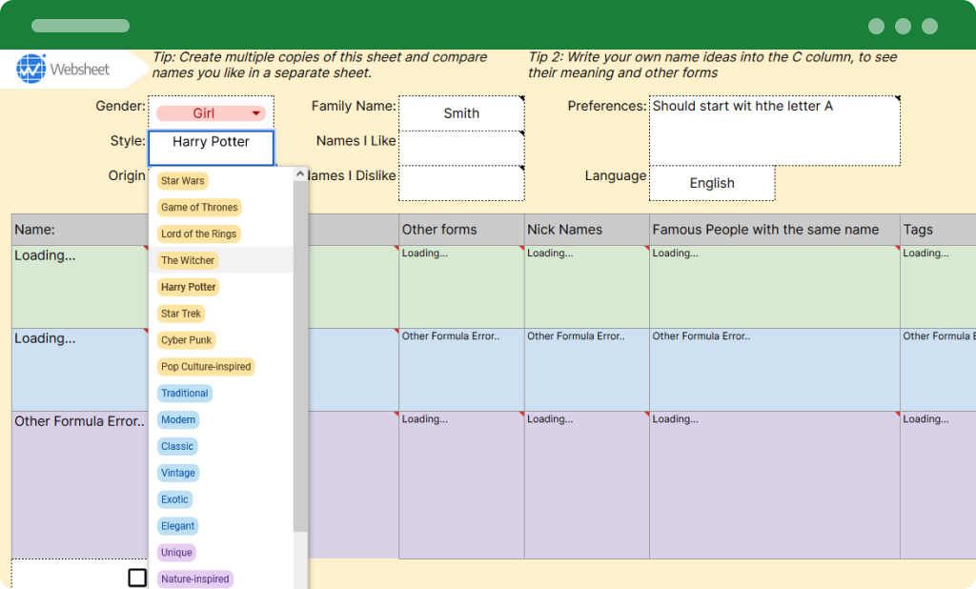The height and width of the screenshot is (589, 976).
Task: Expand the Style field dropdown list
Action: click(211, 147)
